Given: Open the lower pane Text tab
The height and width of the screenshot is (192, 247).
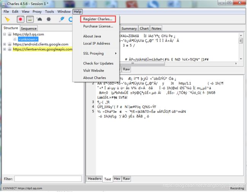Looking at the screenshot, I should tap(108, 179).
